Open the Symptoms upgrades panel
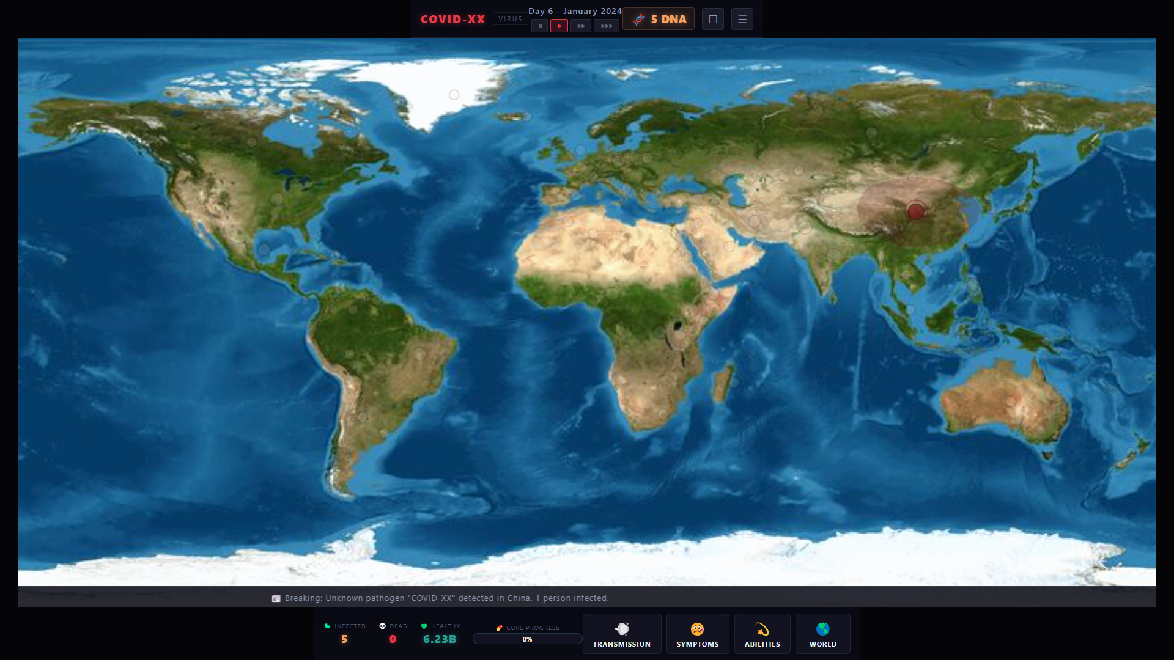Image resolution: width=1174 pixels, height=660 pixels. pos(697,634)
